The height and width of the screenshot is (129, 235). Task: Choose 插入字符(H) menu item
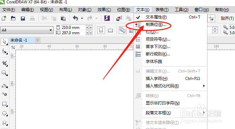(170, 79)
